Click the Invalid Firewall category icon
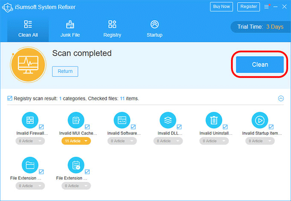 (x=30, y=120)
